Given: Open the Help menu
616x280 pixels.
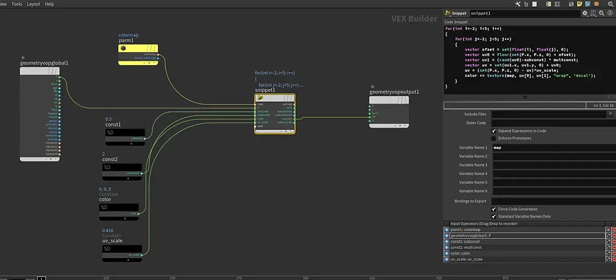Looking at the screenshot, I should tap(50, 4).
